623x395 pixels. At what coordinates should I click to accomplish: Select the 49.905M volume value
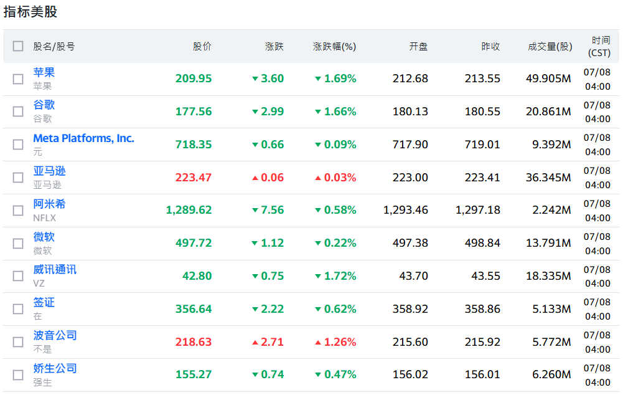pyautogui.click(x=548, y=79)
